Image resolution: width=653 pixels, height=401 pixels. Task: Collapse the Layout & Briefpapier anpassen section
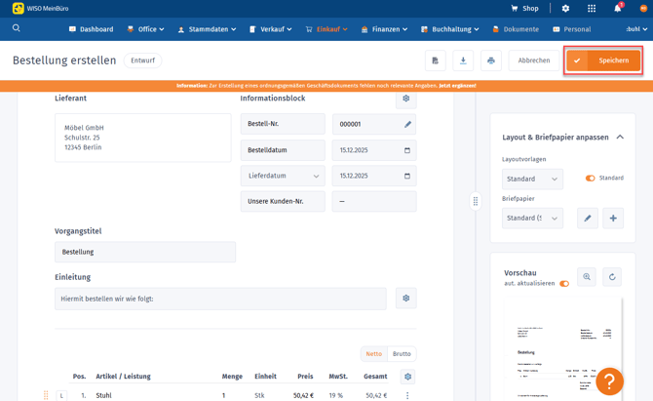coord(620,138)
